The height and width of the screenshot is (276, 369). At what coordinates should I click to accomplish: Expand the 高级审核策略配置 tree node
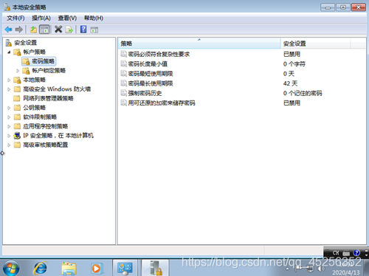click(x=9, y=145)
